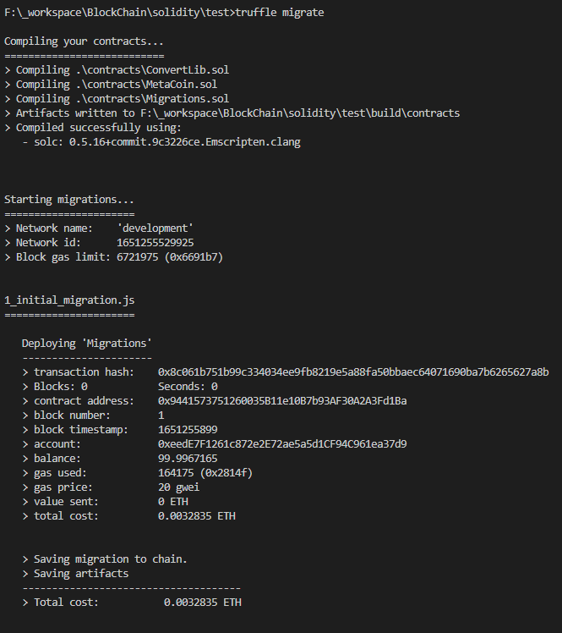This screenshot has height=633, width=562.
Task: Click the solc compiler version string
Action: (x=184, y=142)
